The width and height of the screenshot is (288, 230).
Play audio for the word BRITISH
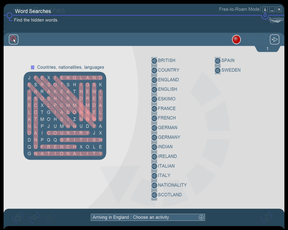[154, 61]
